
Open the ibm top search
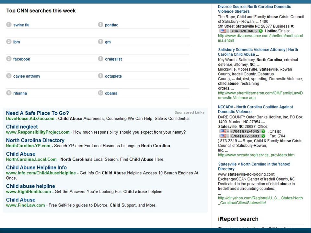tap(17, 42)
